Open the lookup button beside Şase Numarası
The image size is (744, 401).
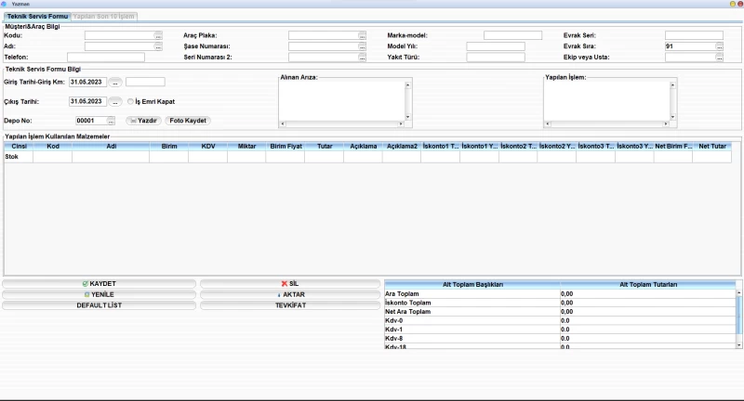click(x=362, y=46)
